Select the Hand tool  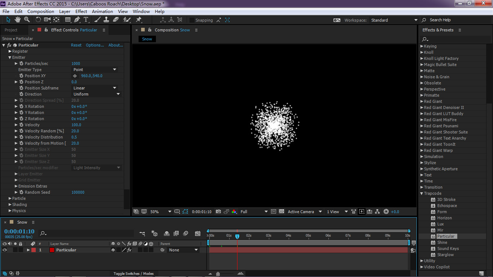pyautogui.click(x=18, y=20)
